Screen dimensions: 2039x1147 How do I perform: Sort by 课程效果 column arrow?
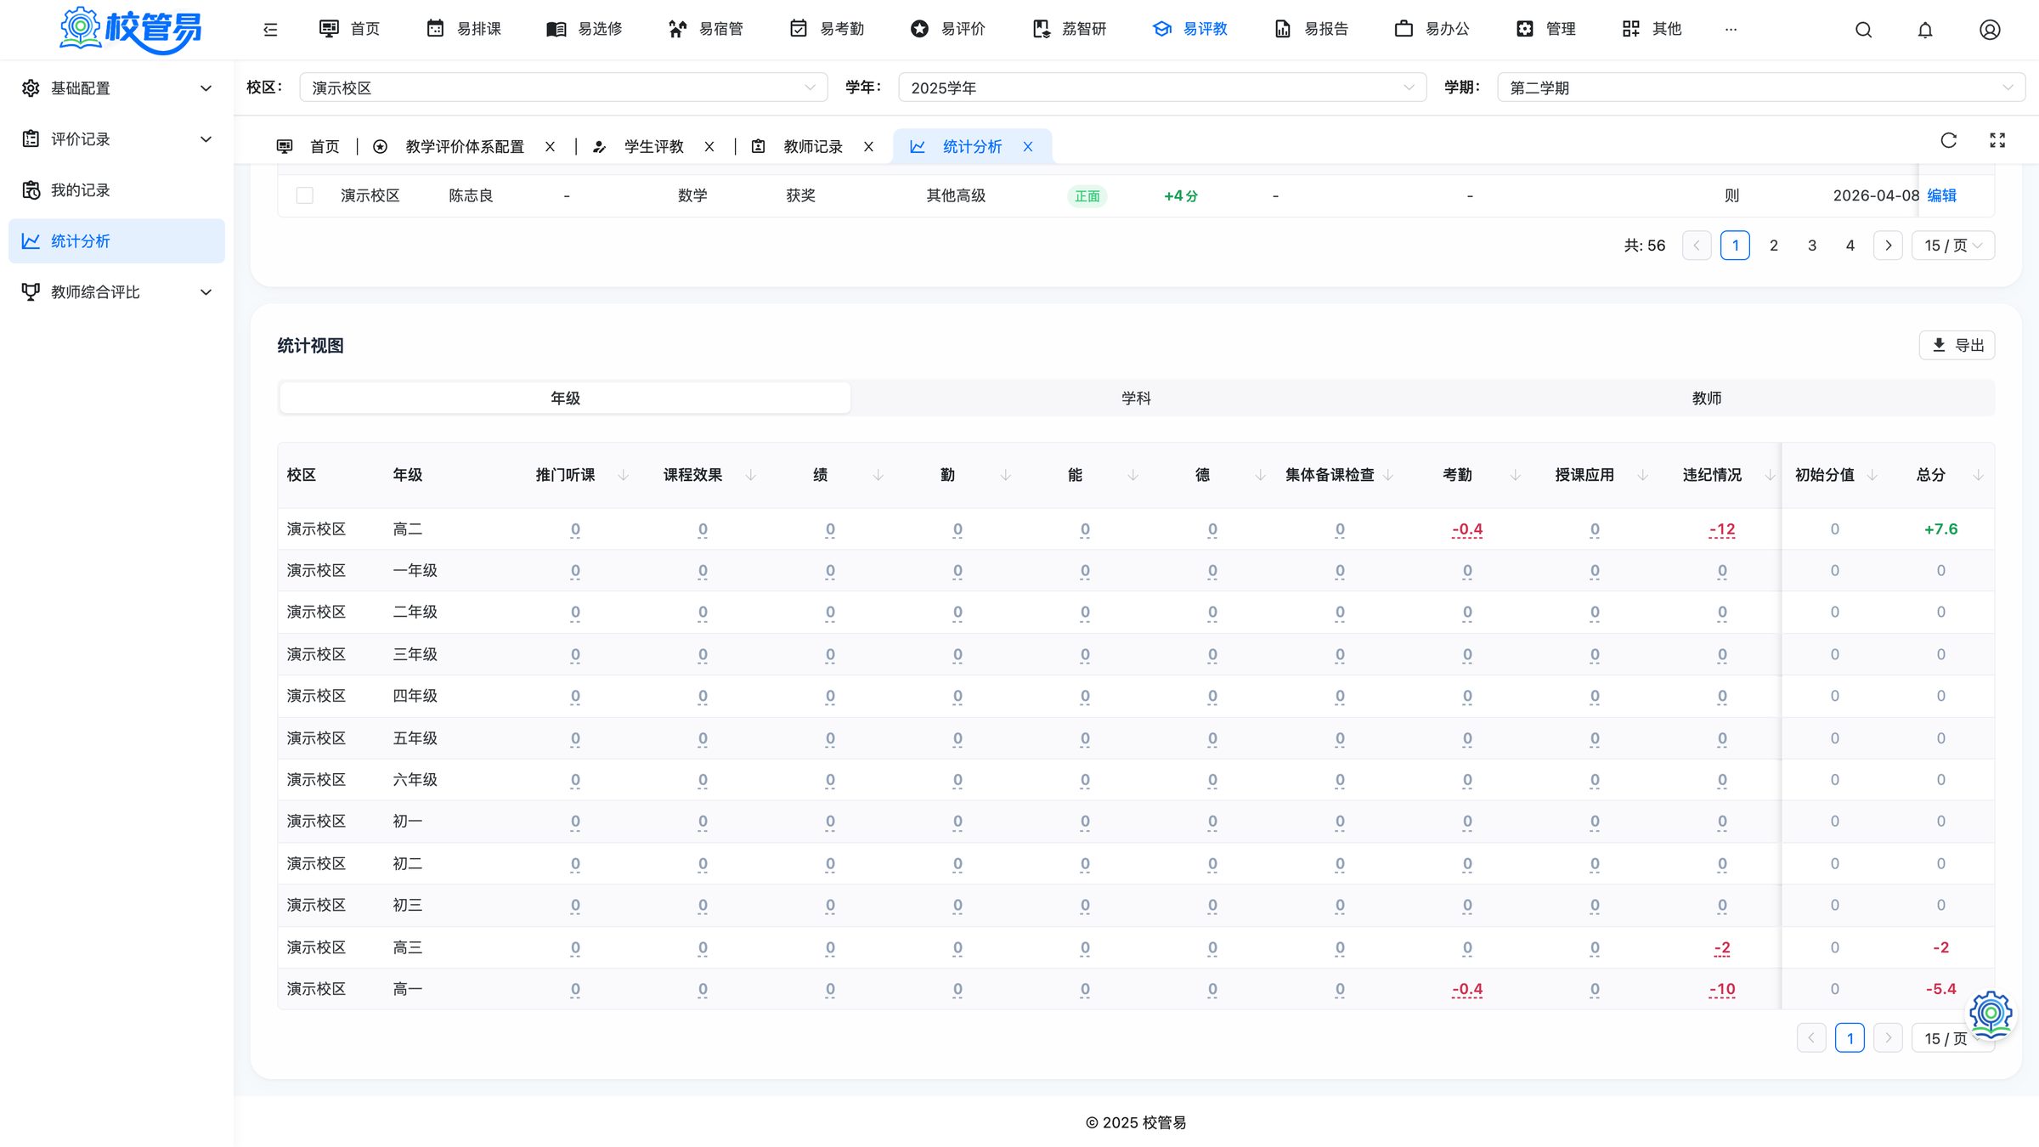(x=751, y=475)
